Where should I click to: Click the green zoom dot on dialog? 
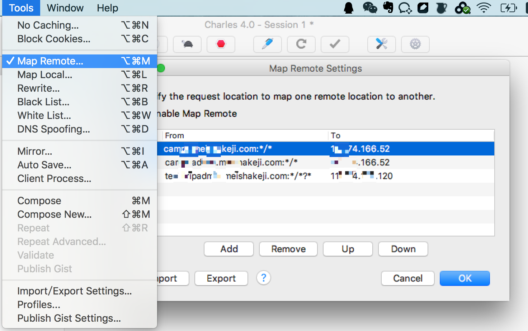pyautogui.click(x=161, y=68)
